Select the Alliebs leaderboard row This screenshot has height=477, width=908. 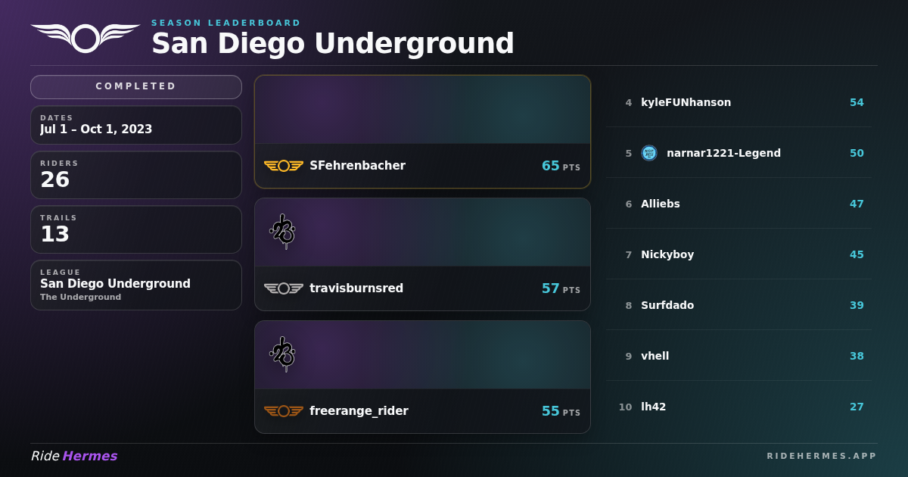(739, 204)
